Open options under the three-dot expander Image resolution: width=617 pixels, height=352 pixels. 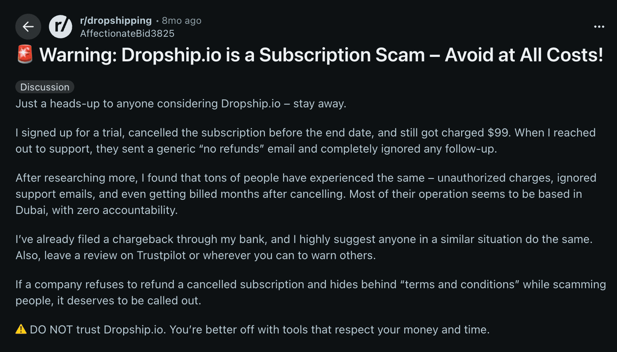[x=598, y=27]
